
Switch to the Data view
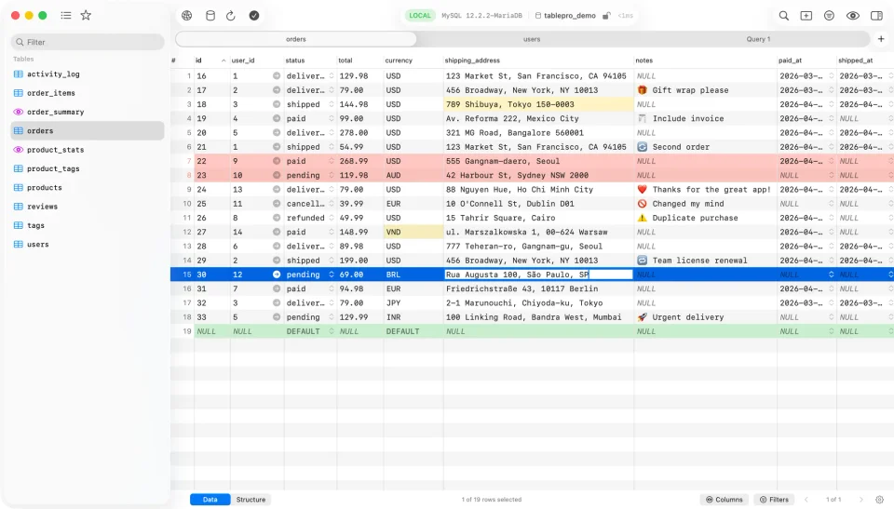[210, 500]
